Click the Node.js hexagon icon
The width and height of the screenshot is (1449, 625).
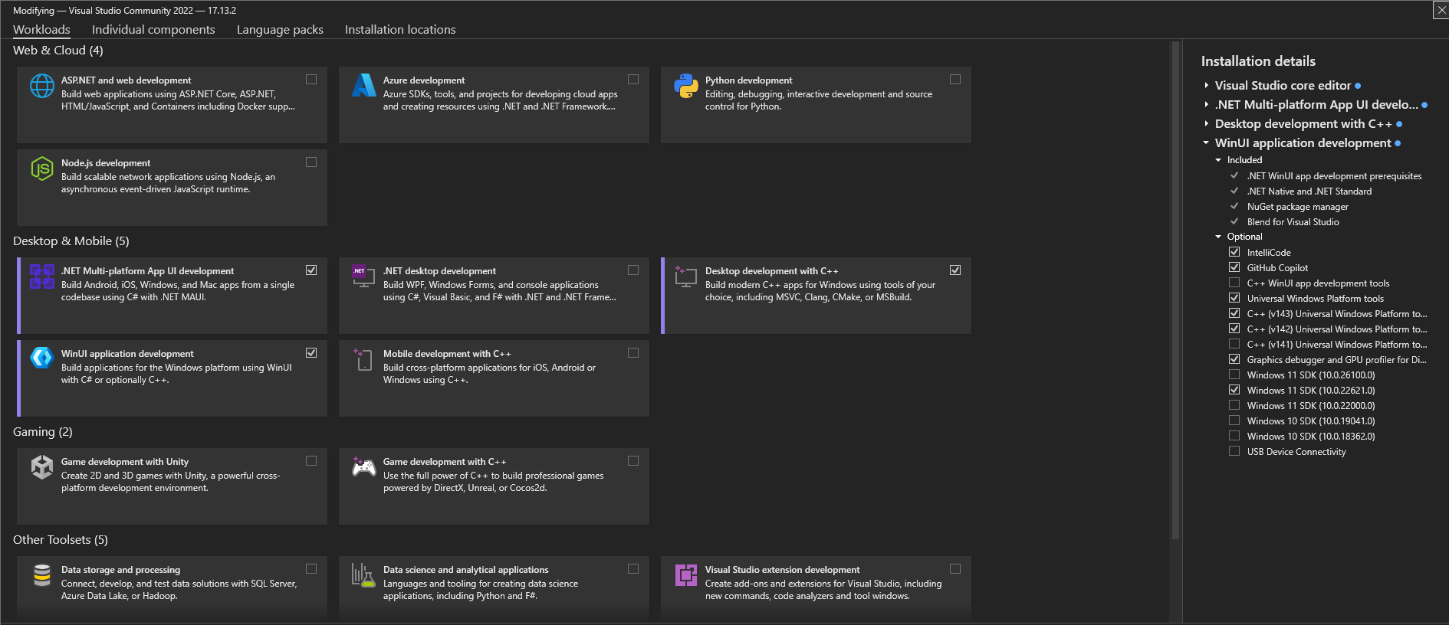tap(41, 169)
